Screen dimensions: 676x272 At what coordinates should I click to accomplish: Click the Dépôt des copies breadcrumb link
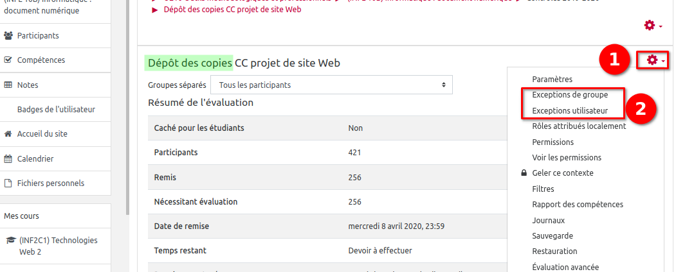tap(232, 10)
